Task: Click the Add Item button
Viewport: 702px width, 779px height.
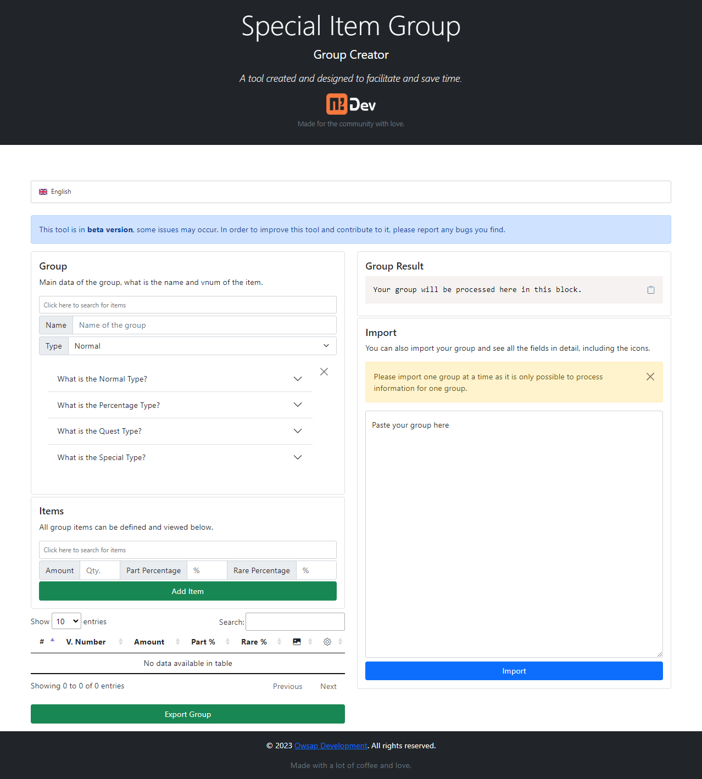Action: pyautogui.click(x=187, y=591)
